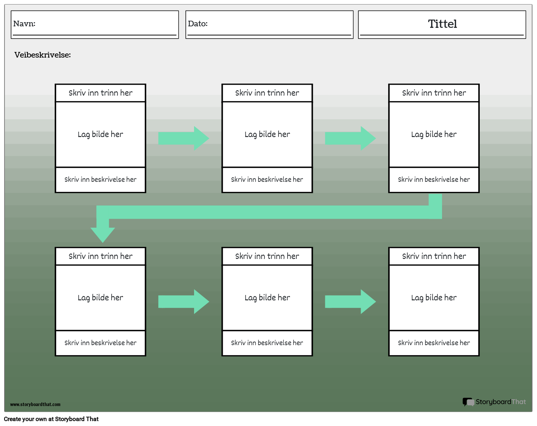This screenshot has height=426, width=537.
Task: Click the Veibeskrivelse label
Action: coord(42,55)
